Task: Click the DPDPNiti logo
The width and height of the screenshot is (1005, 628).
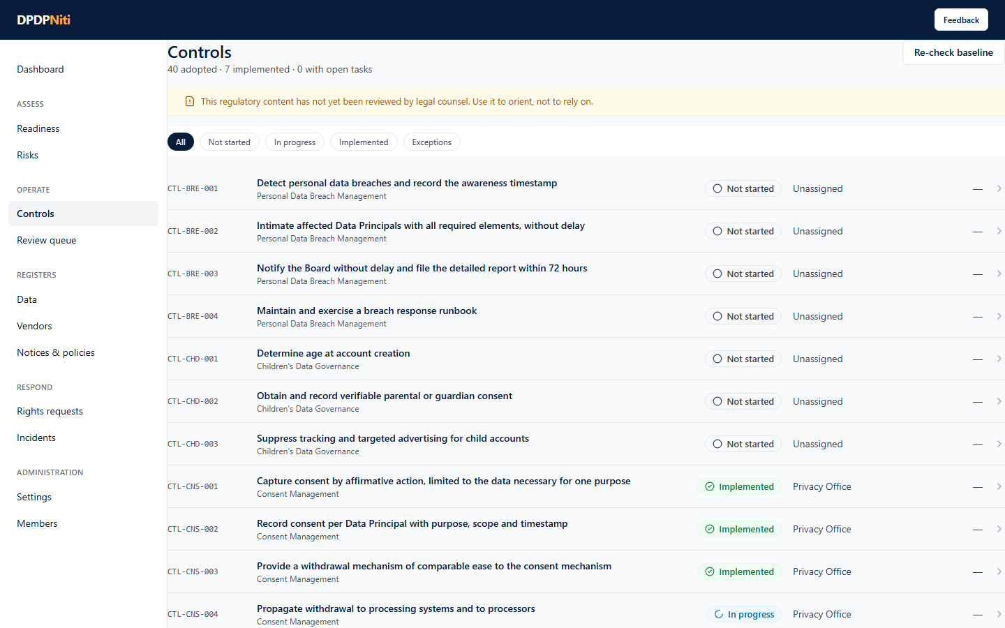Action: (x=43, y=20)
